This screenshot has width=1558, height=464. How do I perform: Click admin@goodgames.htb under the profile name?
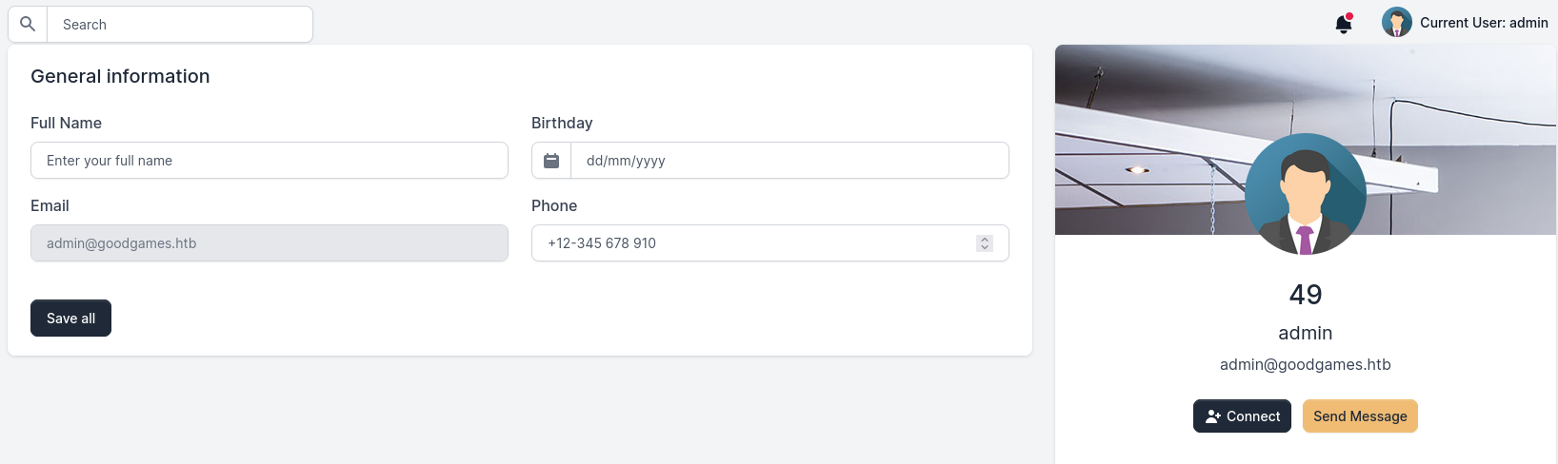(1305, 364)
